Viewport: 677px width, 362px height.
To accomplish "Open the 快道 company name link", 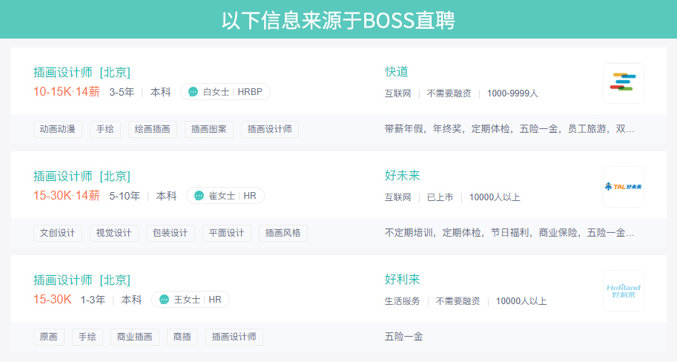I will pos(396,72).
